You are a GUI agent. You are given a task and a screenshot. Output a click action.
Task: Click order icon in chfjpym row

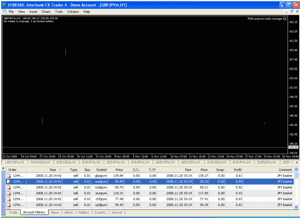click(9, 199)
